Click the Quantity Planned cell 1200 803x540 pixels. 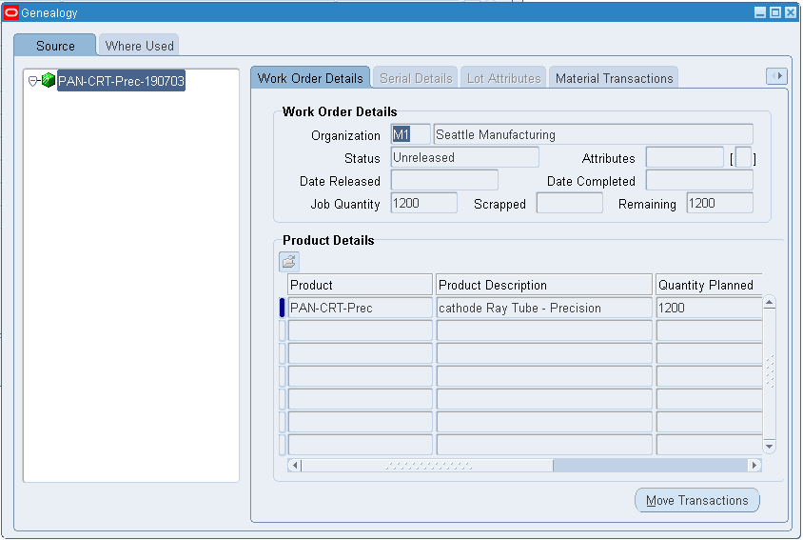coord(709,308)
